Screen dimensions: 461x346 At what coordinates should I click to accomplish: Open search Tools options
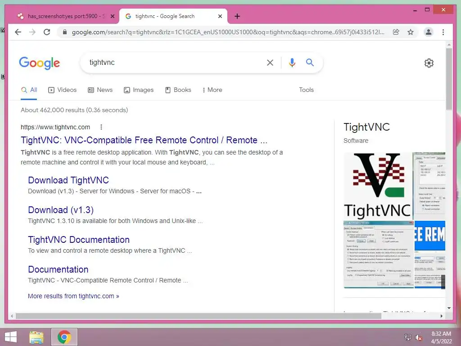click(306, 90)
